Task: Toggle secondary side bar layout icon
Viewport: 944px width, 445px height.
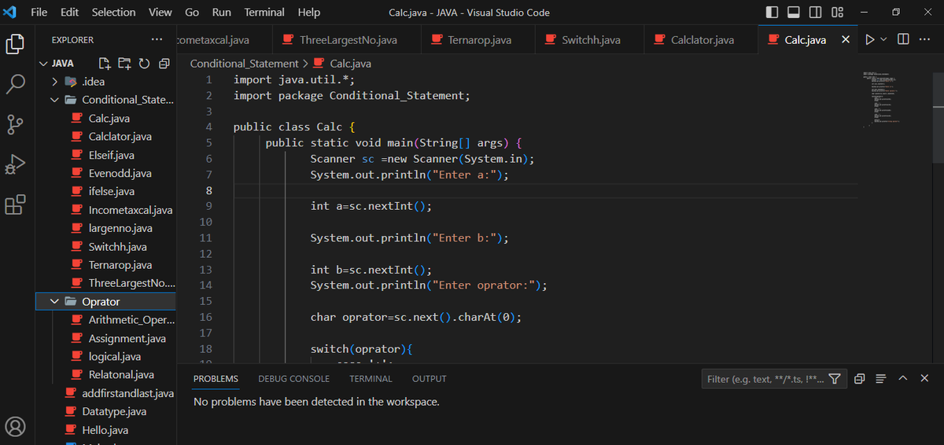Action: (816, 13)
